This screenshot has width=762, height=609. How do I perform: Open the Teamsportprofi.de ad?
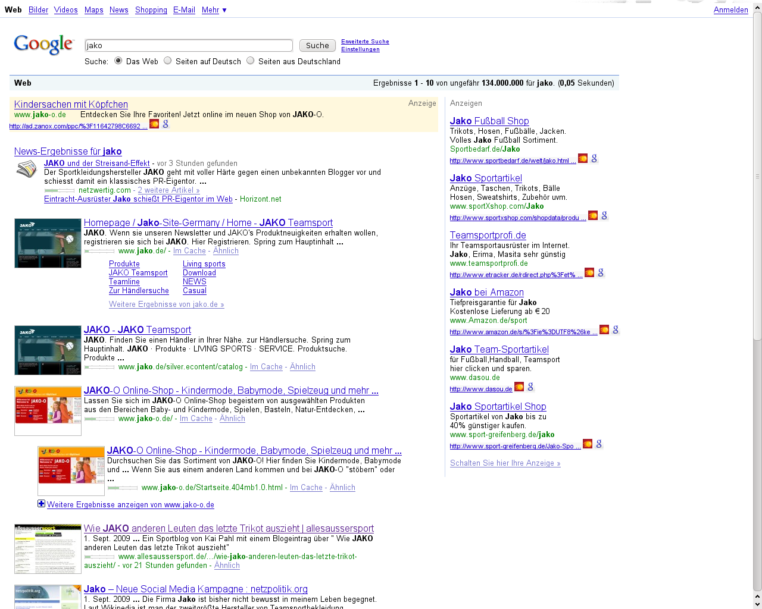(x=488, y=235)
